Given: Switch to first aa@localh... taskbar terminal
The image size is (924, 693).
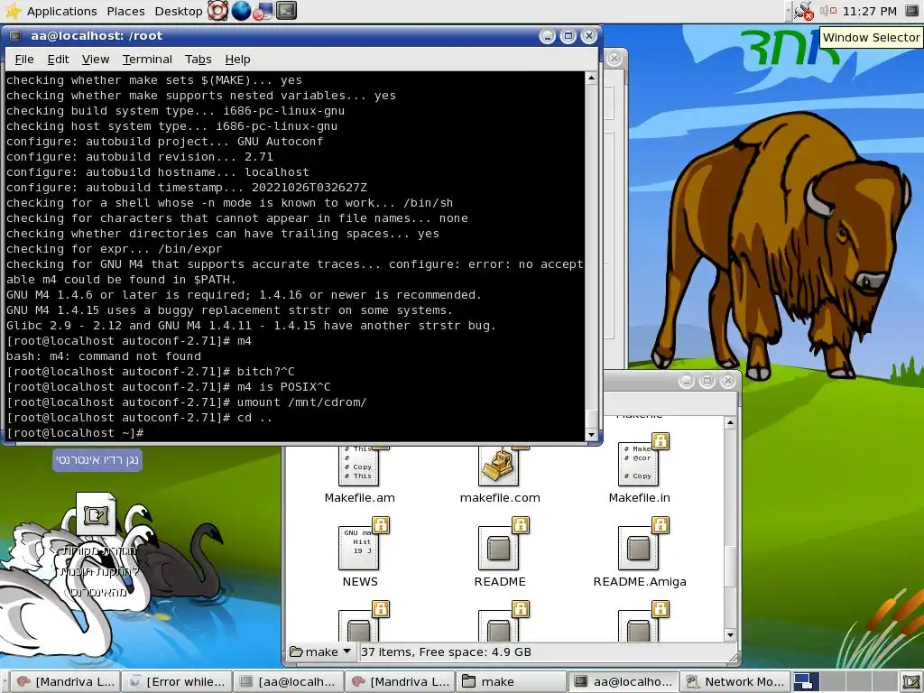Looking at the screenshot, I should (x=288, y=682).
